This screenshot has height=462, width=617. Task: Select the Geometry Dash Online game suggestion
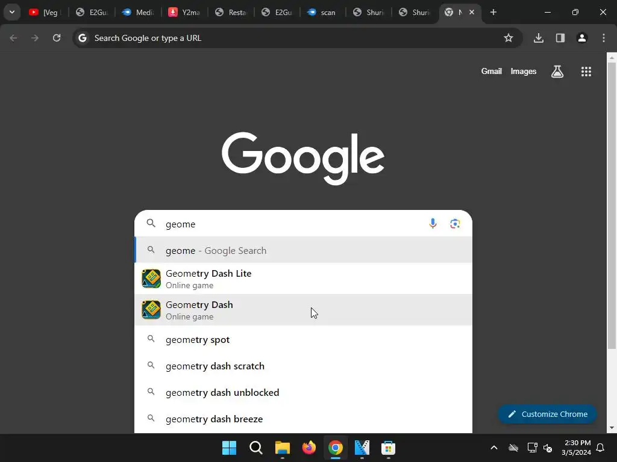[303, 310]
